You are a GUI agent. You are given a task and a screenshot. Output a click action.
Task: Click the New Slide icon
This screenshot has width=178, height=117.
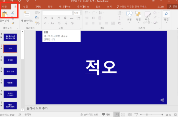coord(27,14)
